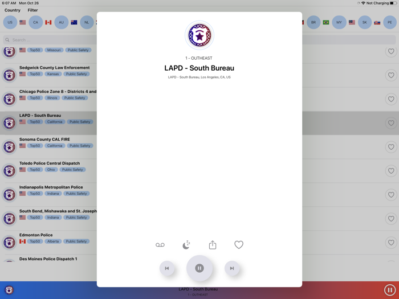Tap California tag under Sonoma County
Image resolution: width=399 pixels, height=299 pixels.
click(x=55, y=146)
